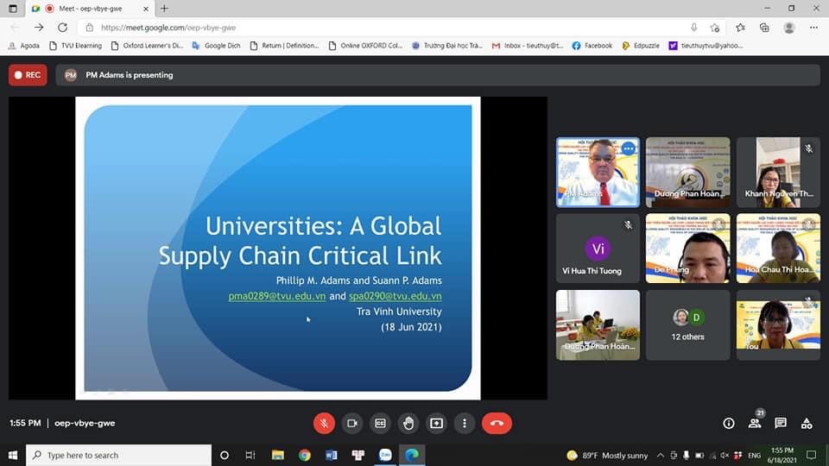Show the participants list panel
The image size is (829, 466).
pyautogui.click(x=755, y=423)
